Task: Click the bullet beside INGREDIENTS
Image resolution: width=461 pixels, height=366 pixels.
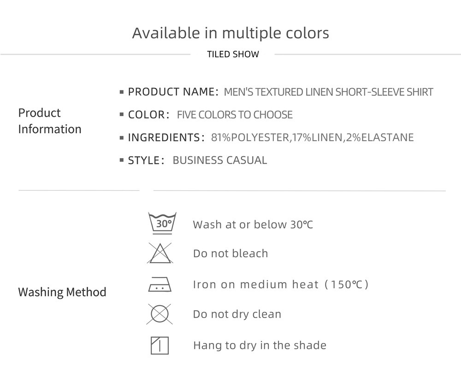Action: [x=122, y=137]
